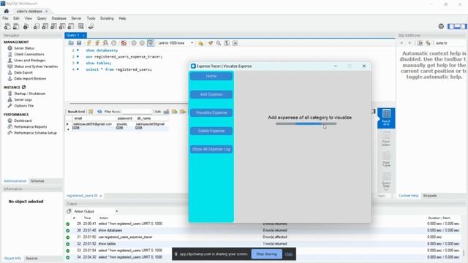Open the Scripting menu
Screen dimensions: 468x263
pos(107,18)
